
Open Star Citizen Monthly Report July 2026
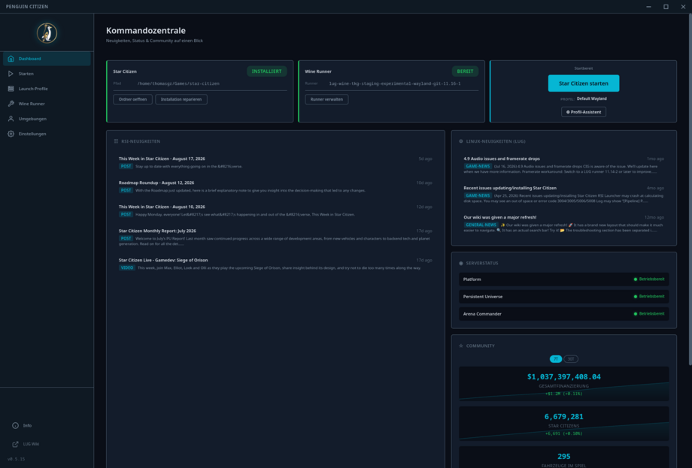(275, 237)
